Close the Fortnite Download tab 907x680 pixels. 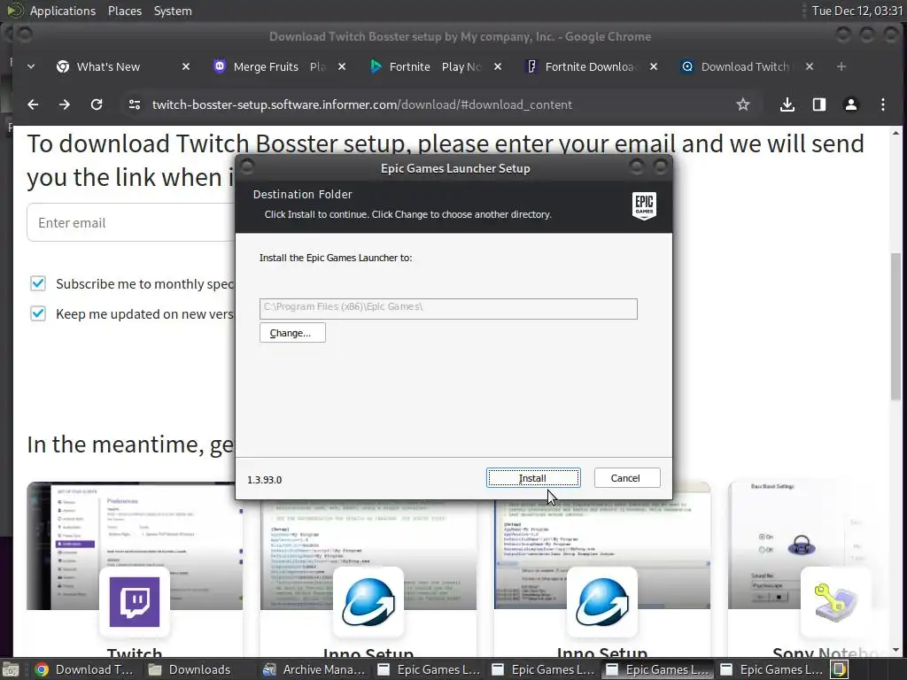coord(654,66)
